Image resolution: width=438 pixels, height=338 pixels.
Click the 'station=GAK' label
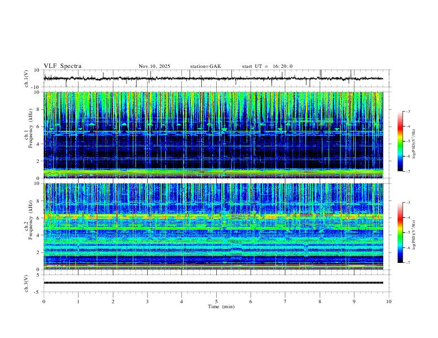coord(205,66)
